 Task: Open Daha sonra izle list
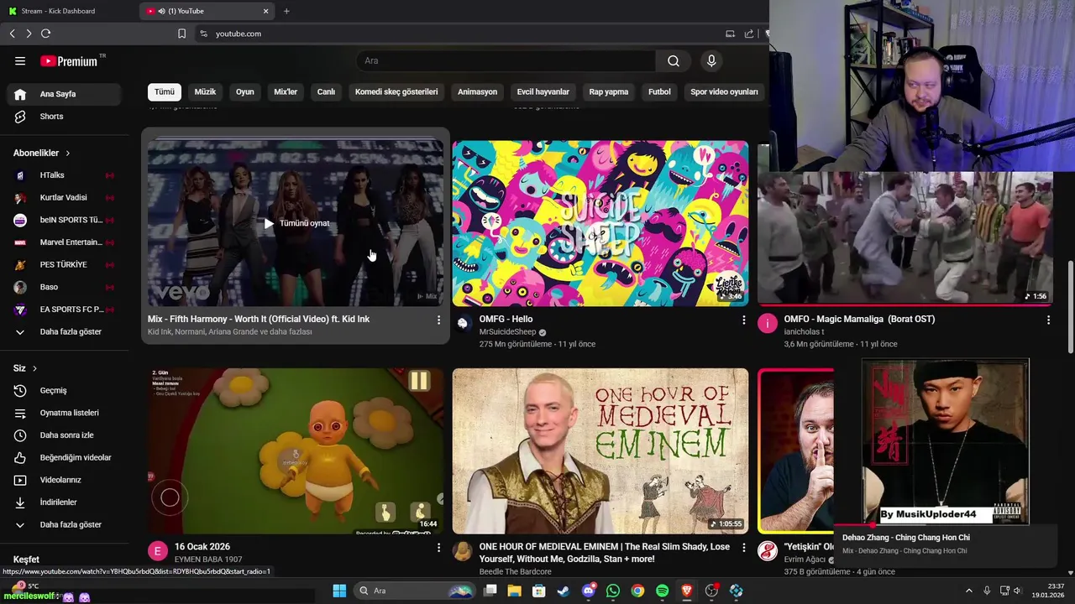[64, 435]
